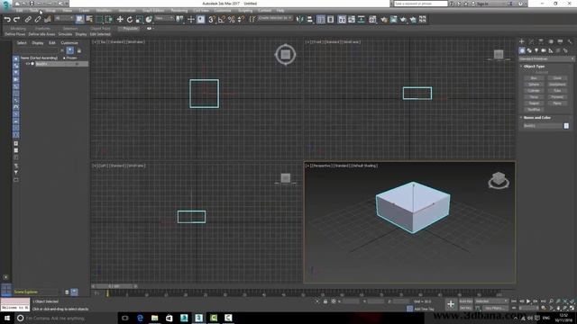Click the Use Pivot Point Center icon
Image resolution: width=577 pixels, height=324 pixels.
180,20
